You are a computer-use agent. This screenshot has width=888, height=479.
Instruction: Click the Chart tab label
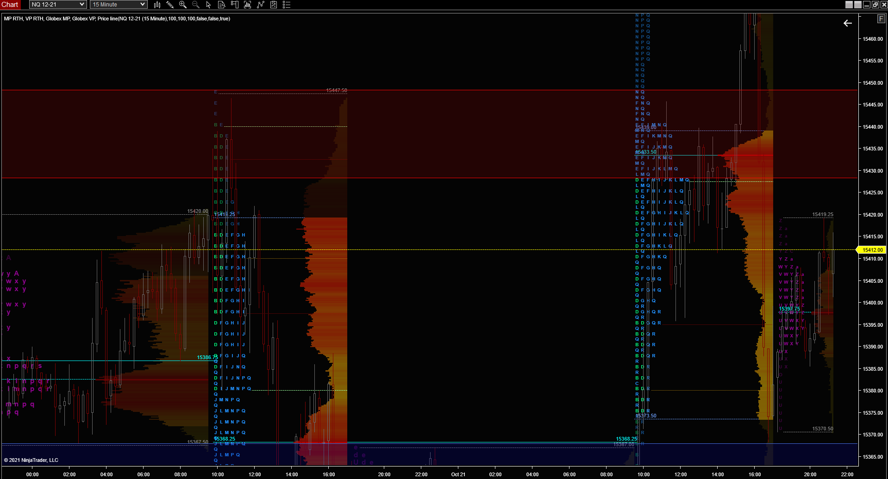coord(10,5)
